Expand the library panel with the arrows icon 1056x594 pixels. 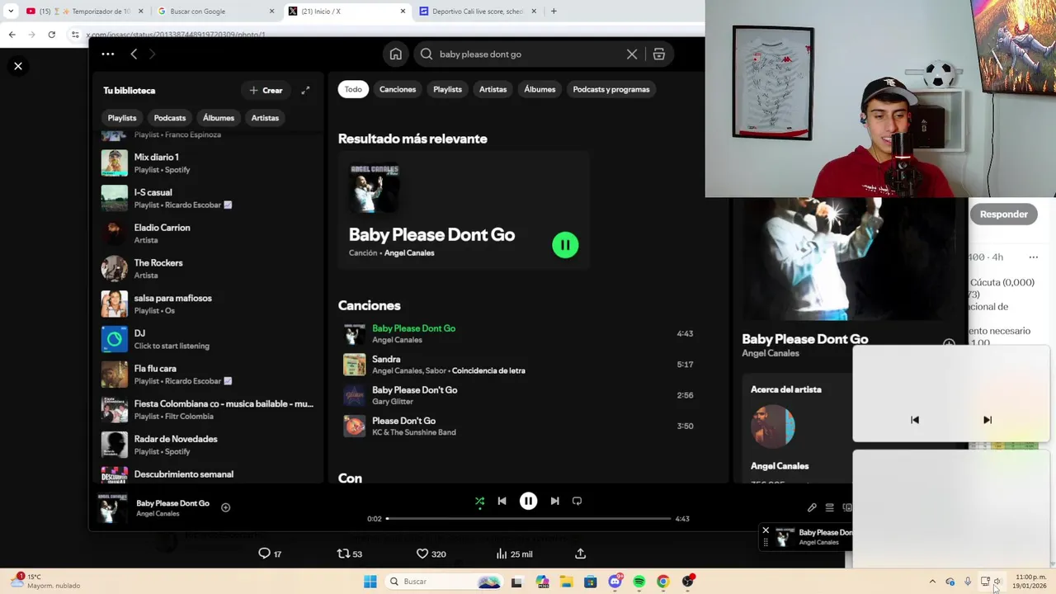[x=305, y=90]
